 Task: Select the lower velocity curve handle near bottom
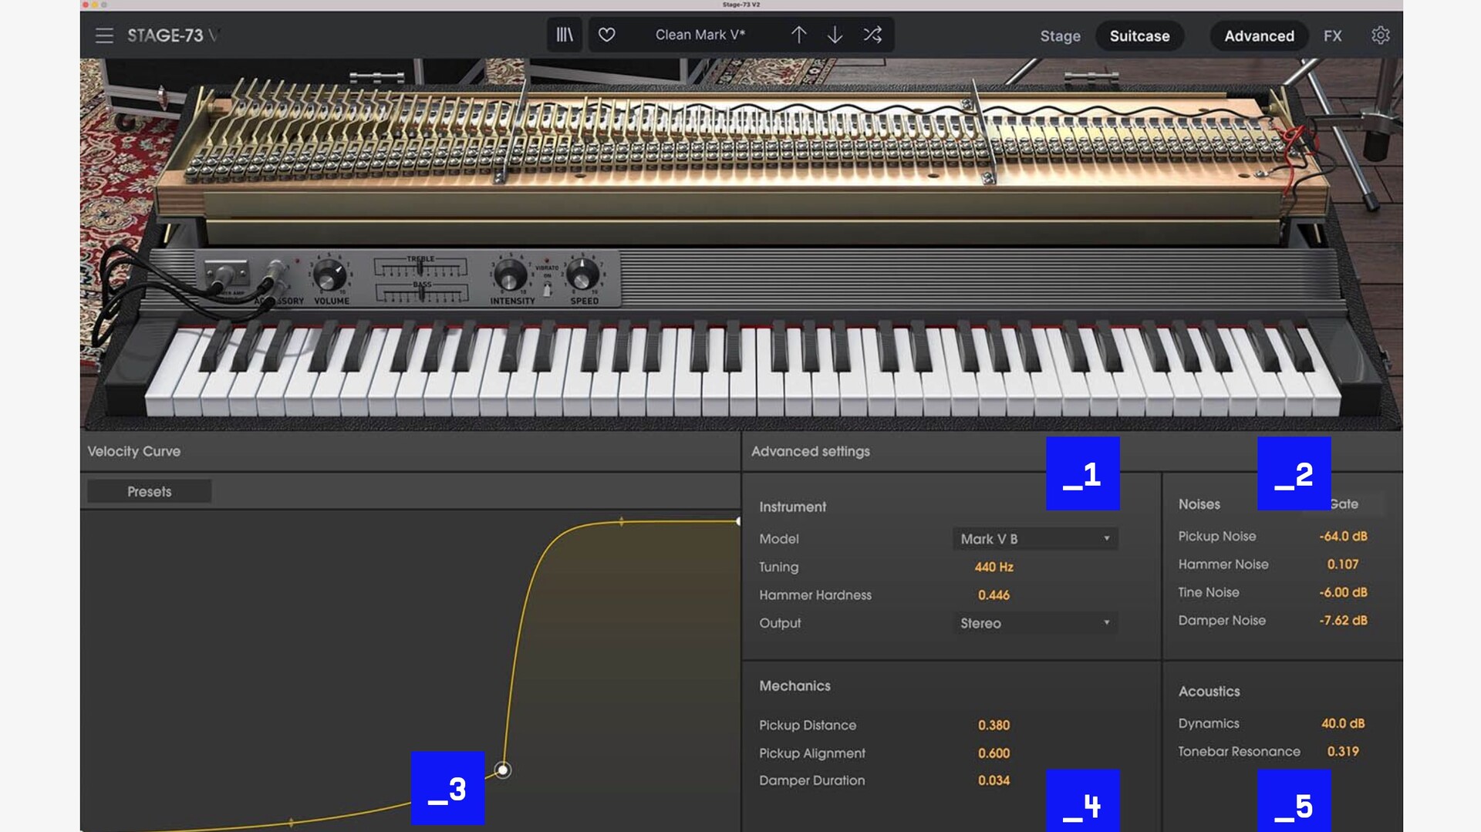pyautogui.click(x=291, y=823)
